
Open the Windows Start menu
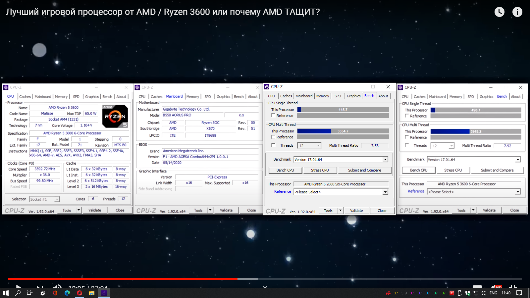click(6, 293)
